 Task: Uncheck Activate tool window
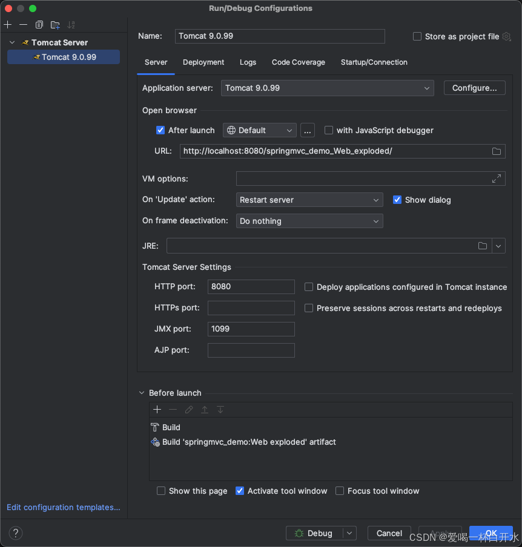click(240, 491)
